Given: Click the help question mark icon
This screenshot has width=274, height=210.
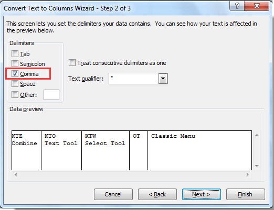Looking at the screenshot, I should 237,6.
